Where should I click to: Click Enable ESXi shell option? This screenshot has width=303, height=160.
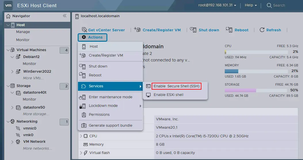pos(169,95)
